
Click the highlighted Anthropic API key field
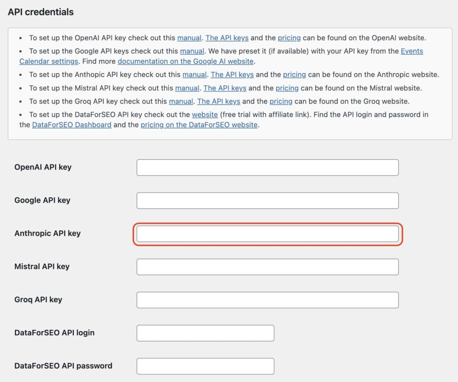(x=267, y=233)
